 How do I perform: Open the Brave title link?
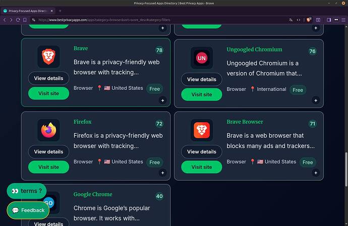tap(81, 48)
